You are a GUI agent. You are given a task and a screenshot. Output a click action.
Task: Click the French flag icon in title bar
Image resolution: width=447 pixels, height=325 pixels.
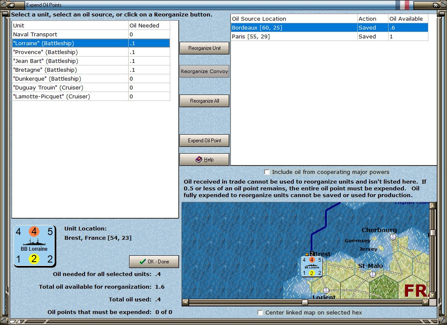(402, 5)
